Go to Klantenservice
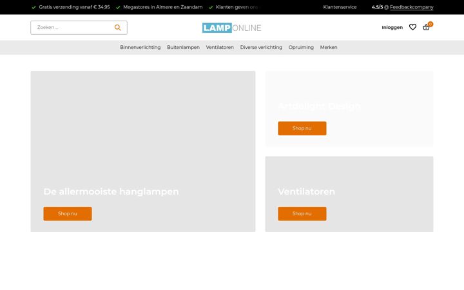 pyautogui.click(x=340, y=7)
